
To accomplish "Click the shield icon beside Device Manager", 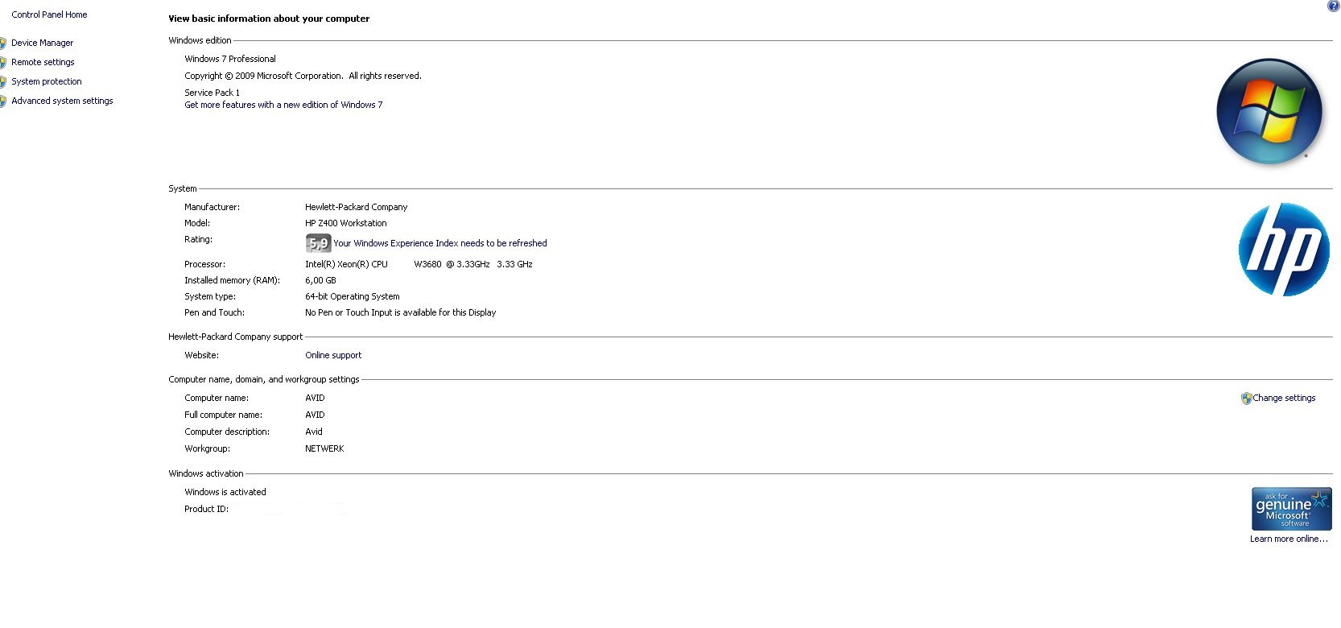I will [3, 43].
